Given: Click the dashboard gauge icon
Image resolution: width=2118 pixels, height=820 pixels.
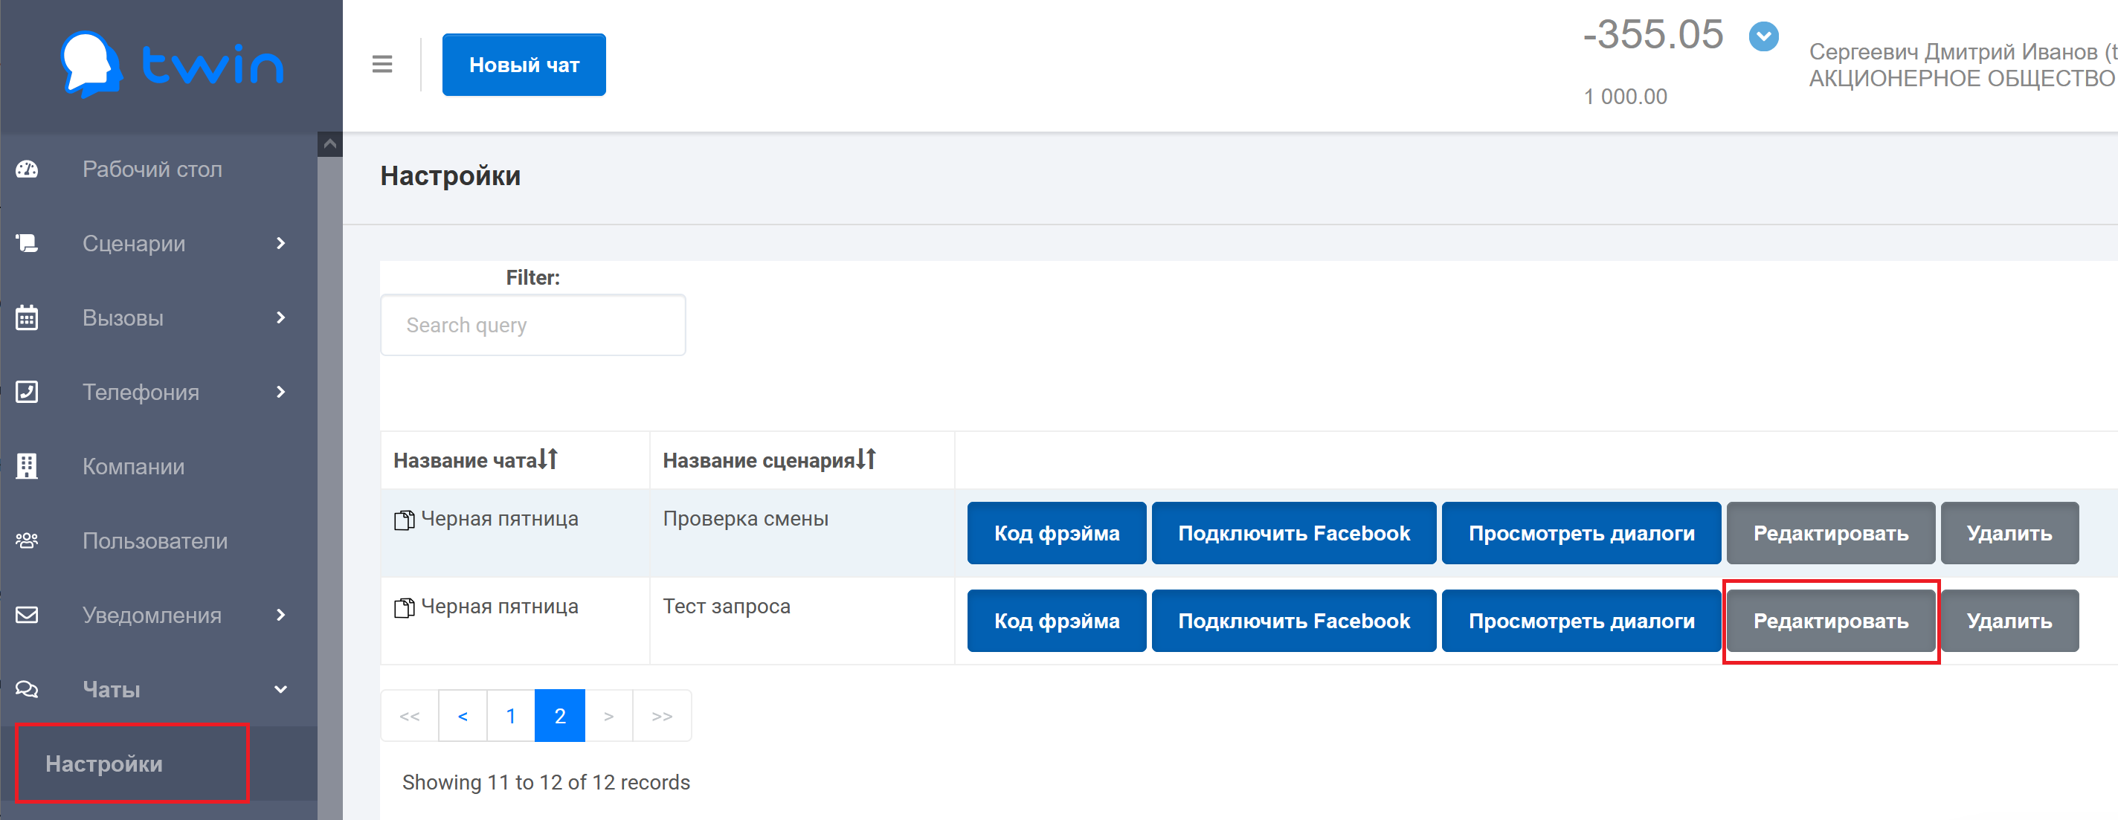Looking at the screenshot, I should 27,170.
